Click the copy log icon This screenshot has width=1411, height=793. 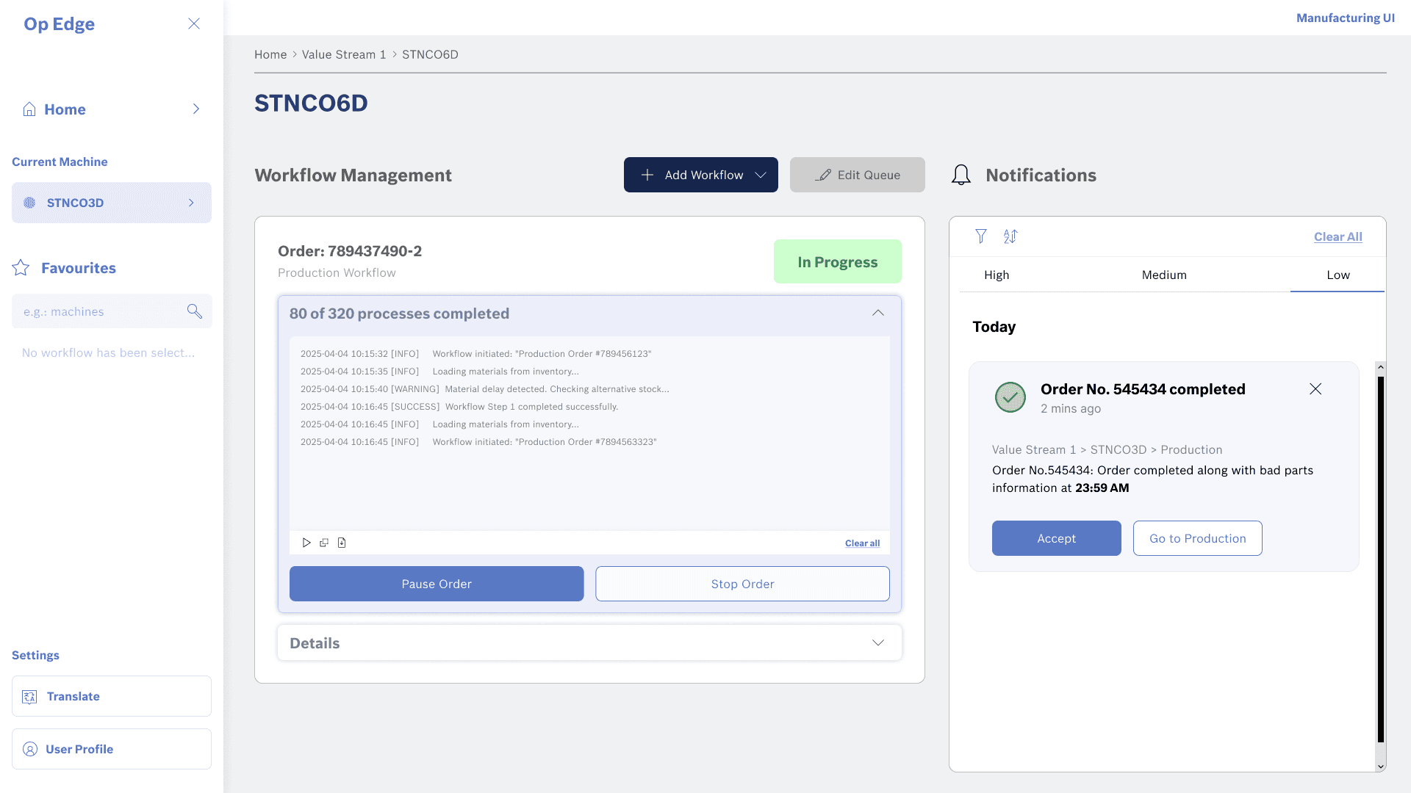pyautogui.click(x=324, y=543)
